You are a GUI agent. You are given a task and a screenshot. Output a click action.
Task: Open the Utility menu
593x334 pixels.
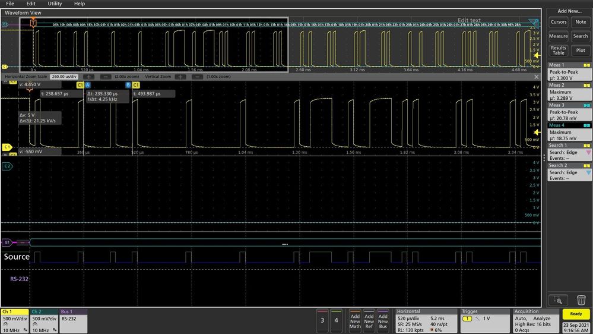[x=55, y=4]
